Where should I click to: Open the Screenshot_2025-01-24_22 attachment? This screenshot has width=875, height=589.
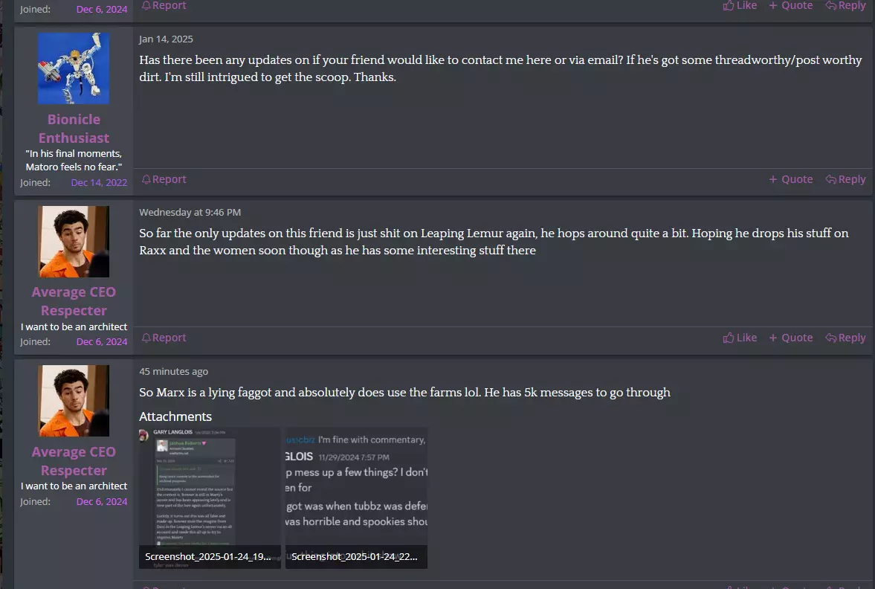356,498
